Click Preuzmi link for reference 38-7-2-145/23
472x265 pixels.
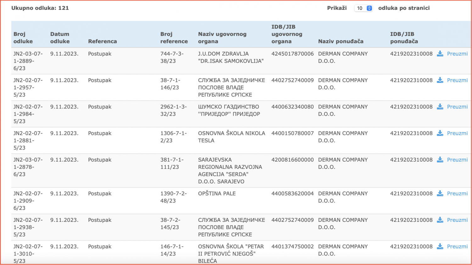457,220
